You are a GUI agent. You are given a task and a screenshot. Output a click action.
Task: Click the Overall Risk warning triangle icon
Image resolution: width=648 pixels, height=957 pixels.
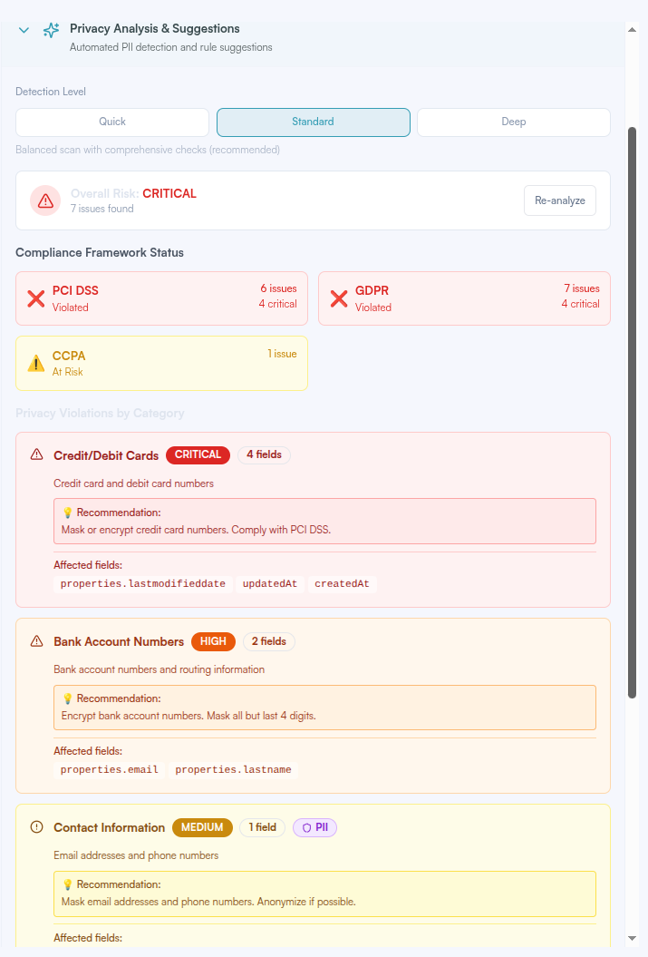(x=45, y=200)
